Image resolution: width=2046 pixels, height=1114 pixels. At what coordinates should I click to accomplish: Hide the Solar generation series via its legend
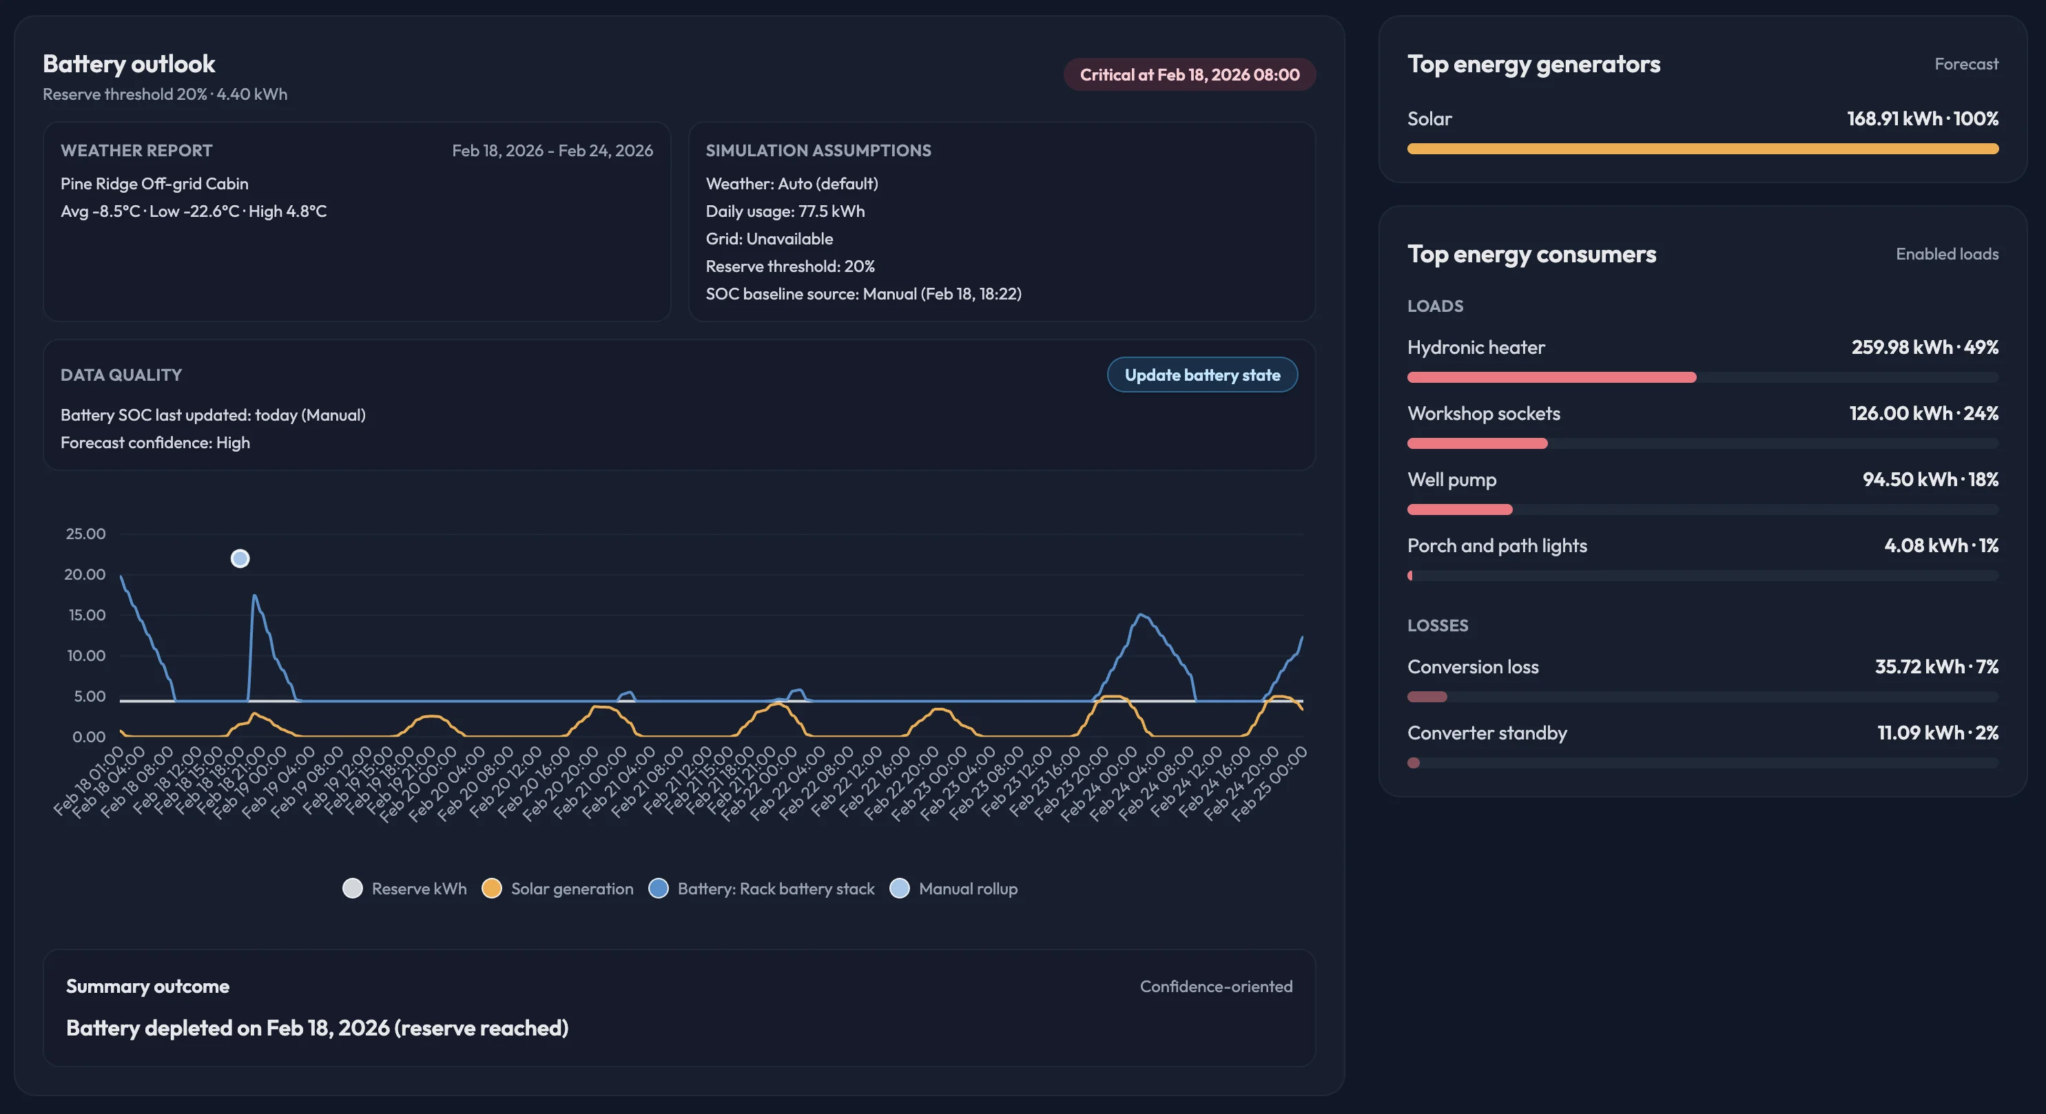click(x=492, y=888)
